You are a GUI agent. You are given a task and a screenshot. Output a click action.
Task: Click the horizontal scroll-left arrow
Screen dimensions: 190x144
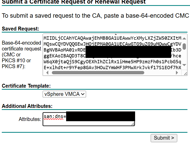[47, 73]
